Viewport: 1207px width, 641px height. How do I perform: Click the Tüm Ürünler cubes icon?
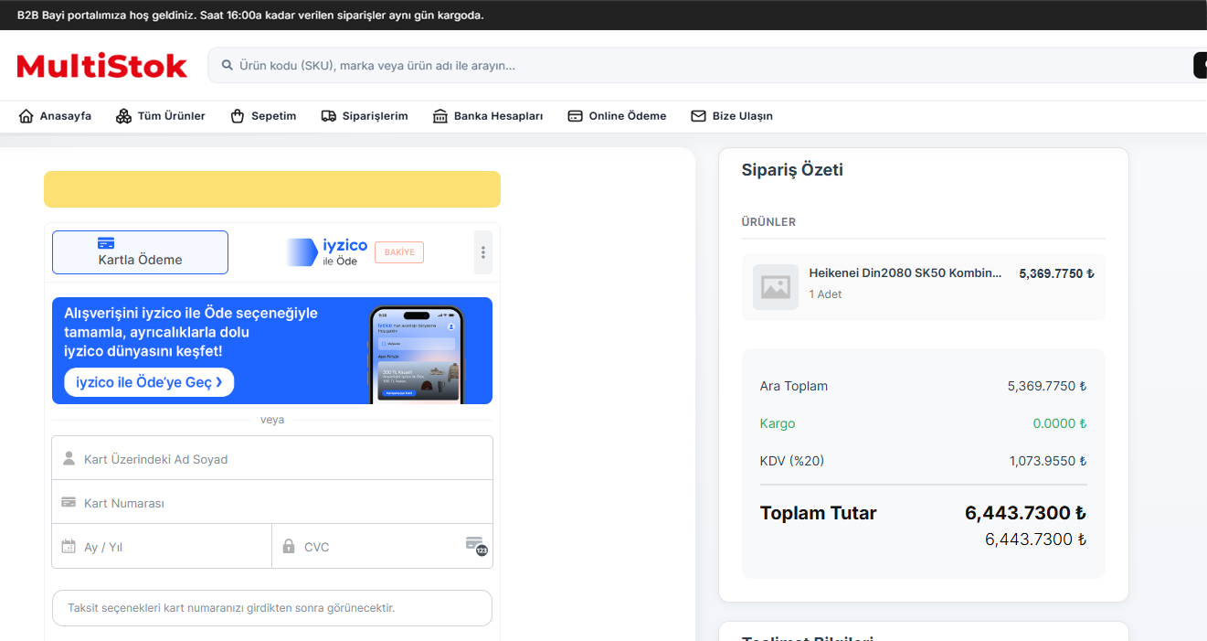tap(123, 116)
